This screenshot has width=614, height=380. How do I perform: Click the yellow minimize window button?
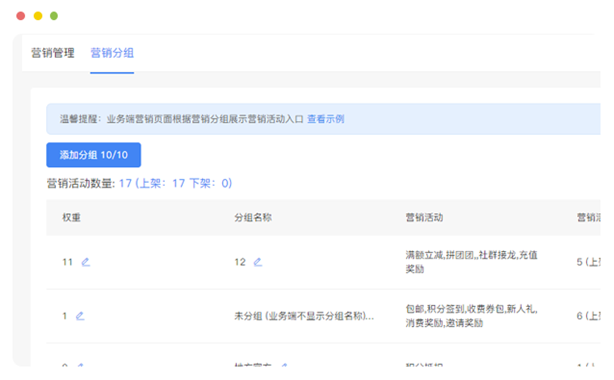pos(38,16)
